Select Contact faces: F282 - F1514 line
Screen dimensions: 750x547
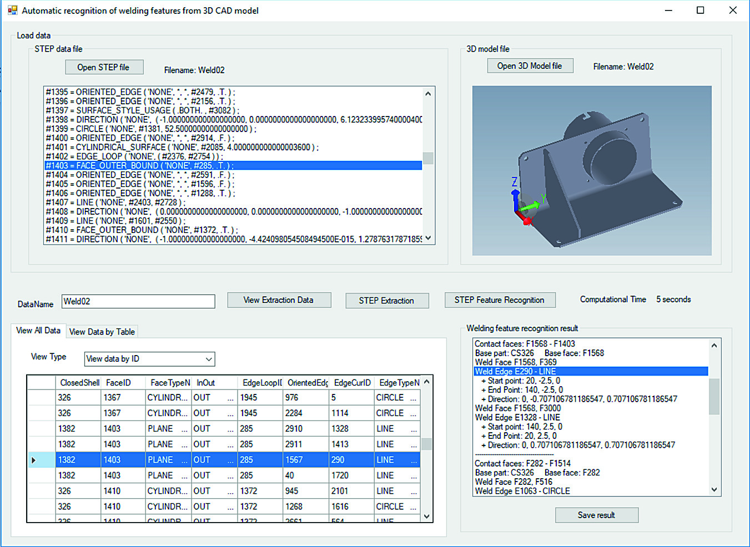click(x=522, y=463)
